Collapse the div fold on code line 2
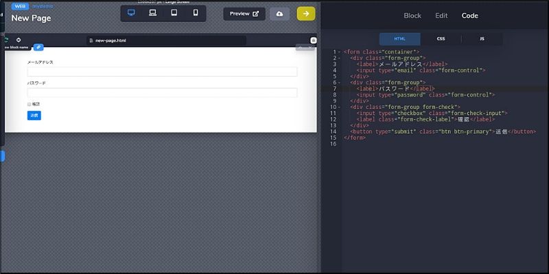 pos(339,58)
